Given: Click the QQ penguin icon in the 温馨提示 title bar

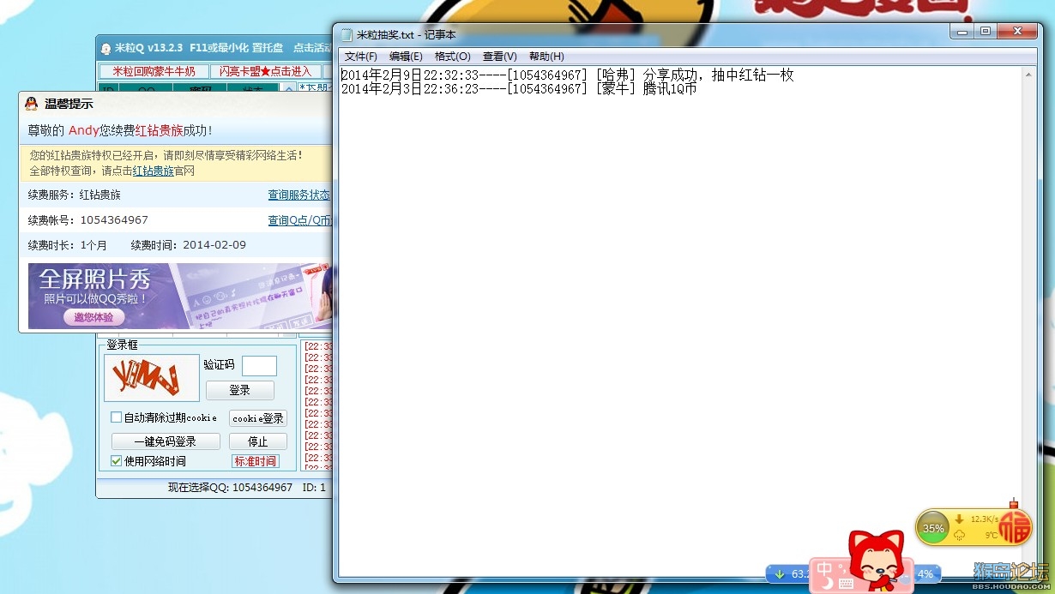Looking at the screenshot, I should [x=31, y=104].
